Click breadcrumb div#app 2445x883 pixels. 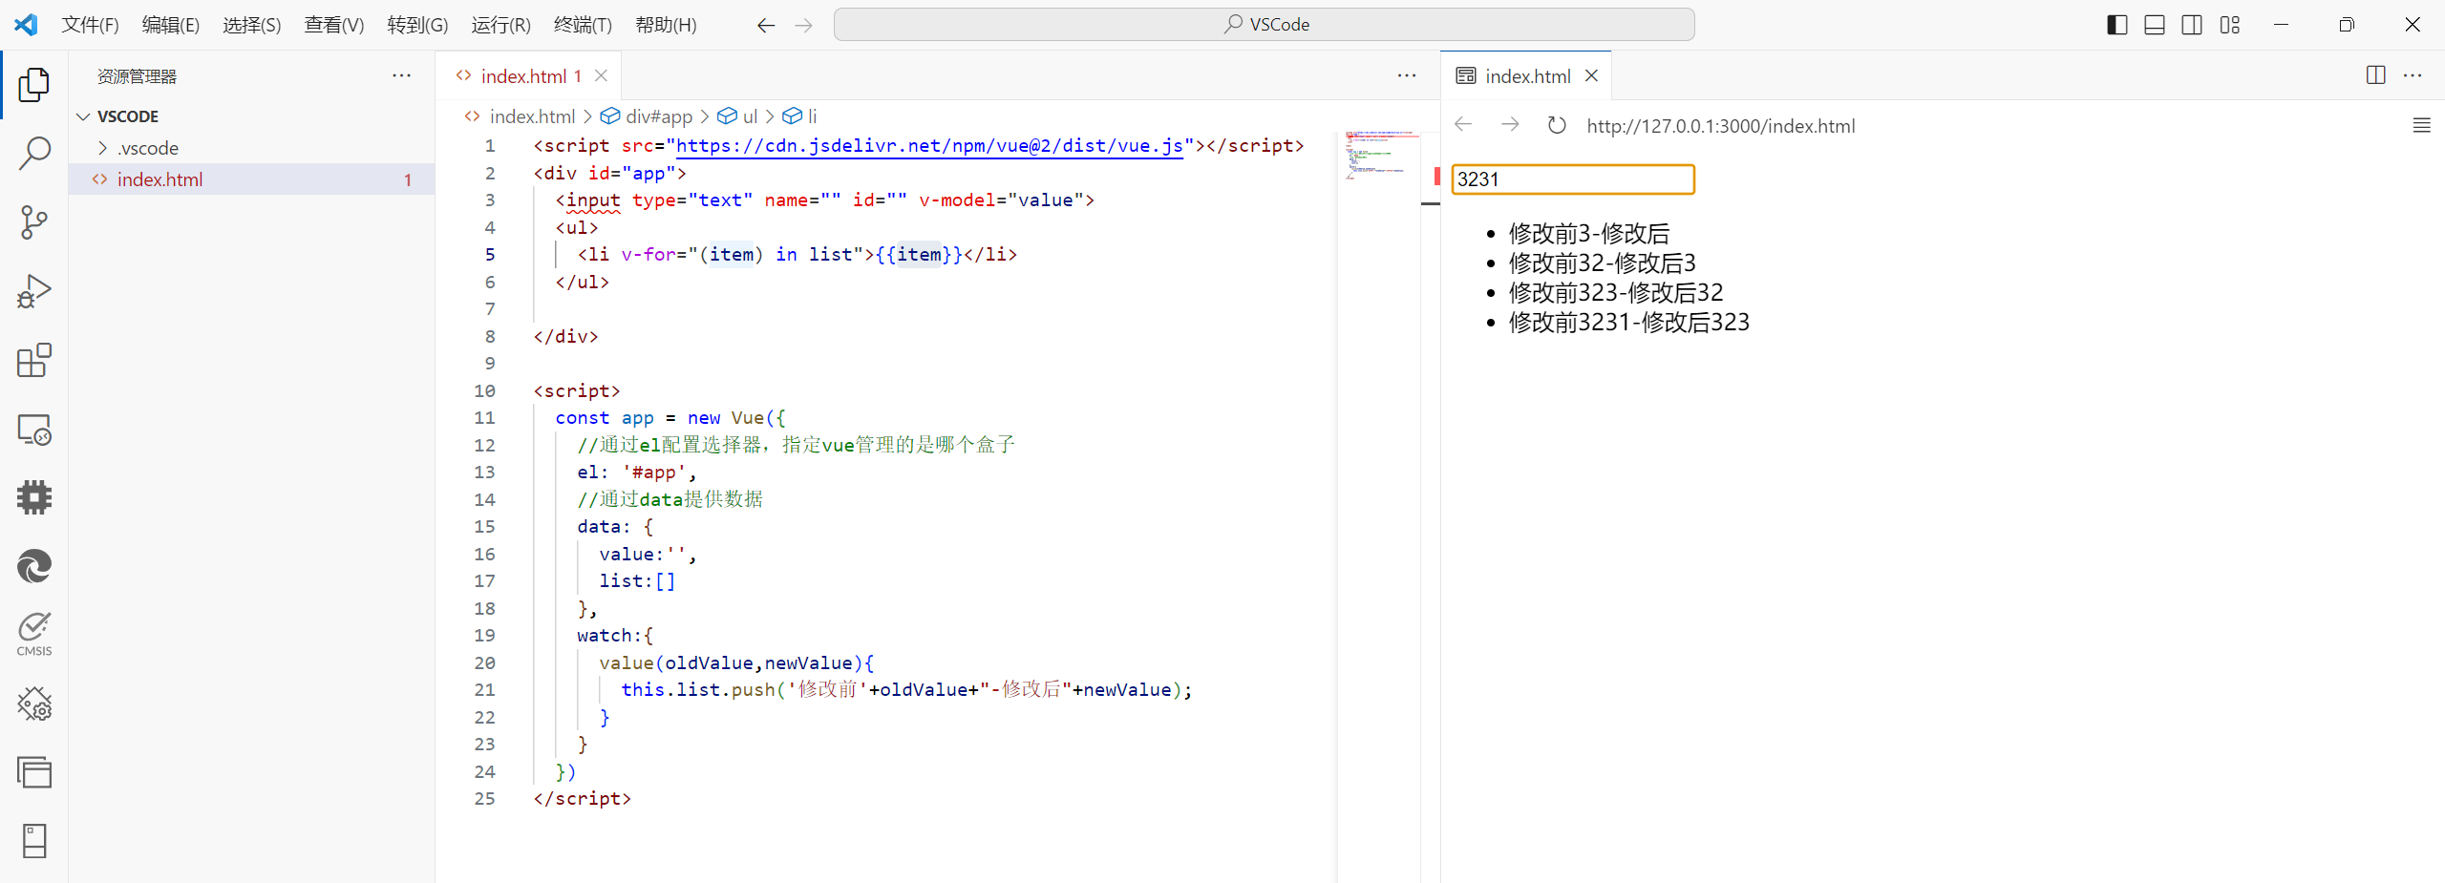[658, 116]
